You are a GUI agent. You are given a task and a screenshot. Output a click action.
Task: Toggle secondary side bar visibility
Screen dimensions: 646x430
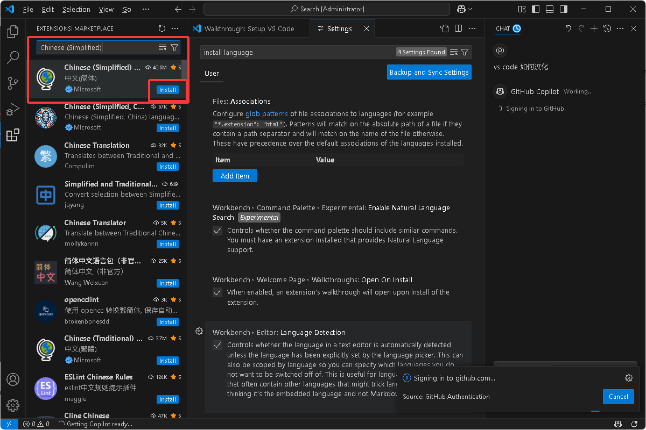(x=563, y=9)
